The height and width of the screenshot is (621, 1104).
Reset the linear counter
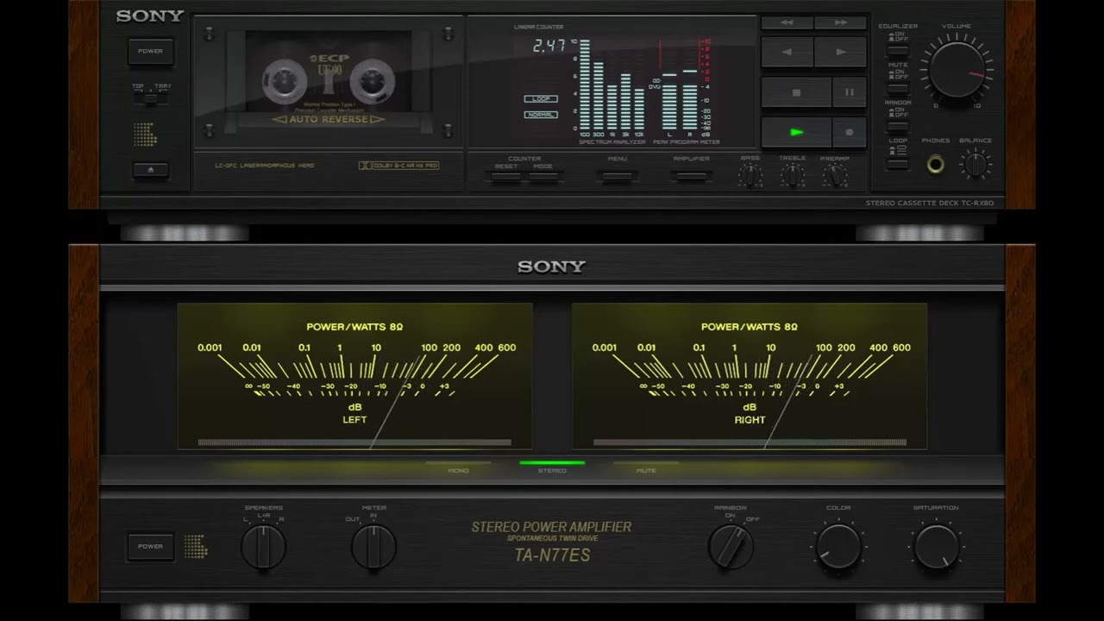click(506, 176)
